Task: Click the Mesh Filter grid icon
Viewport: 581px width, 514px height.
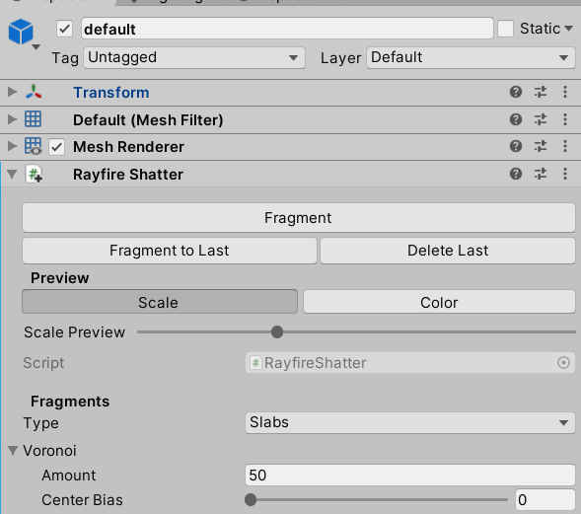Action: click(33, 119)
